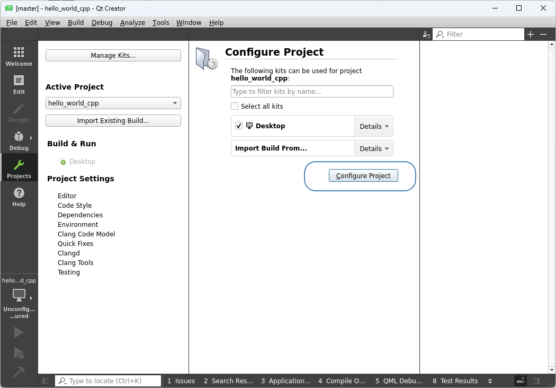This screenshot has width=556, height=388.
Task: Open the Active Project dropdown
Action: pyautogui.click(x=113, y=103)
